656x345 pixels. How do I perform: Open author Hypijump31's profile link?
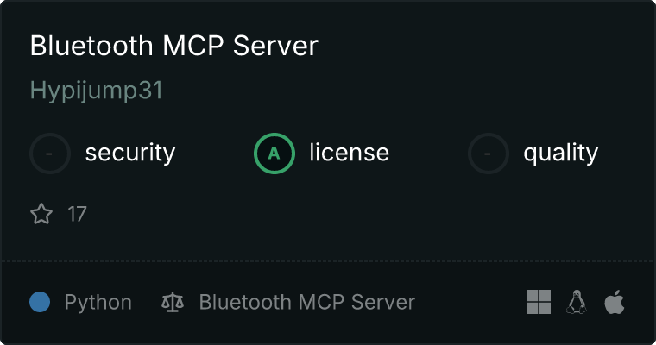(96, 91)
